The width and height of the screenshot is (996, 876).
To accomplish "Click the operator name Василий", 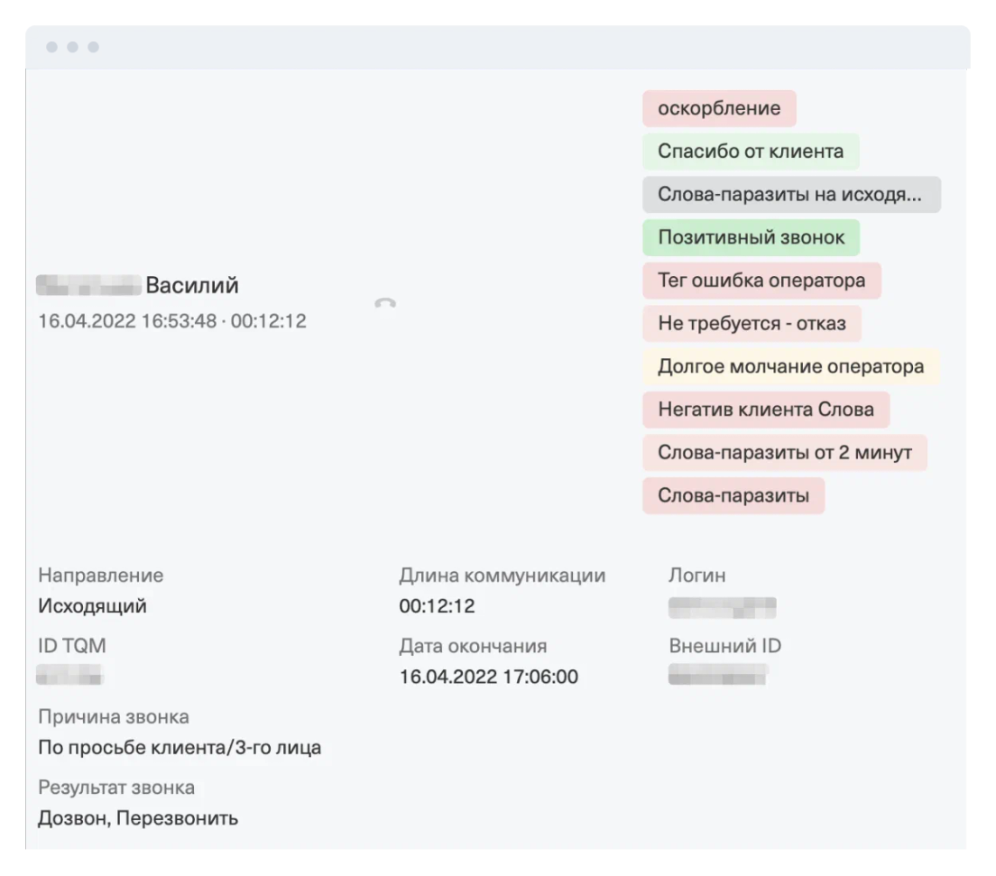I will (192, 286).
